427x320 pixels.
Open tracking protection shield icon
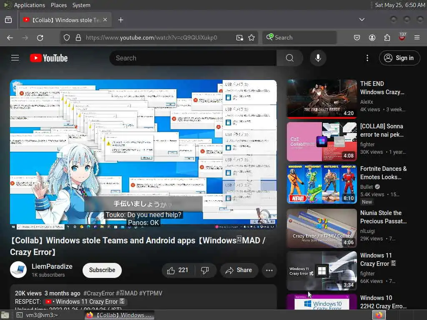tap(67, 37)
